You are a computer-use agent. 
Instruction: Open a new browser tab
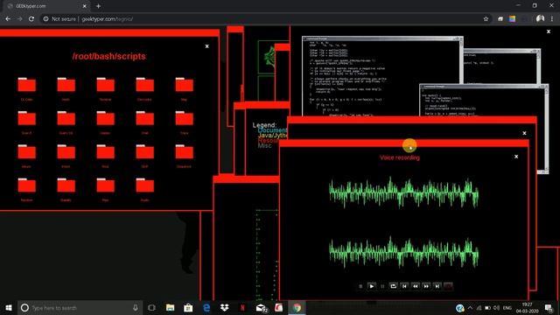click(x=98, y=6)
